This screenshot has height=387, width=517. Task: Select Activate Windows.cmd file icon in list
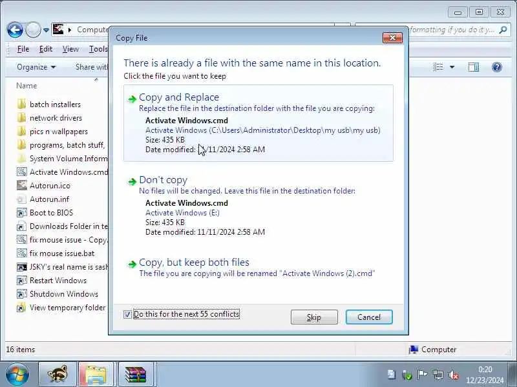pyautogui.click(x=21, y=172)
